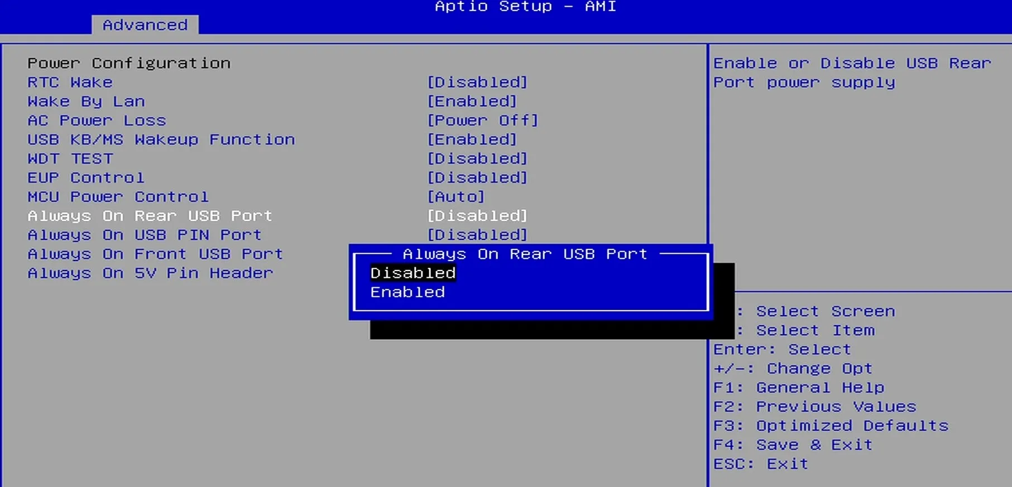
Task: Select Always On Front USB Port
Action: click(x=156, y=254)
